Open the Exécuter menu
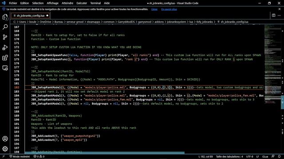Viewport: 284px width, 159px height. tap(82, 3)
